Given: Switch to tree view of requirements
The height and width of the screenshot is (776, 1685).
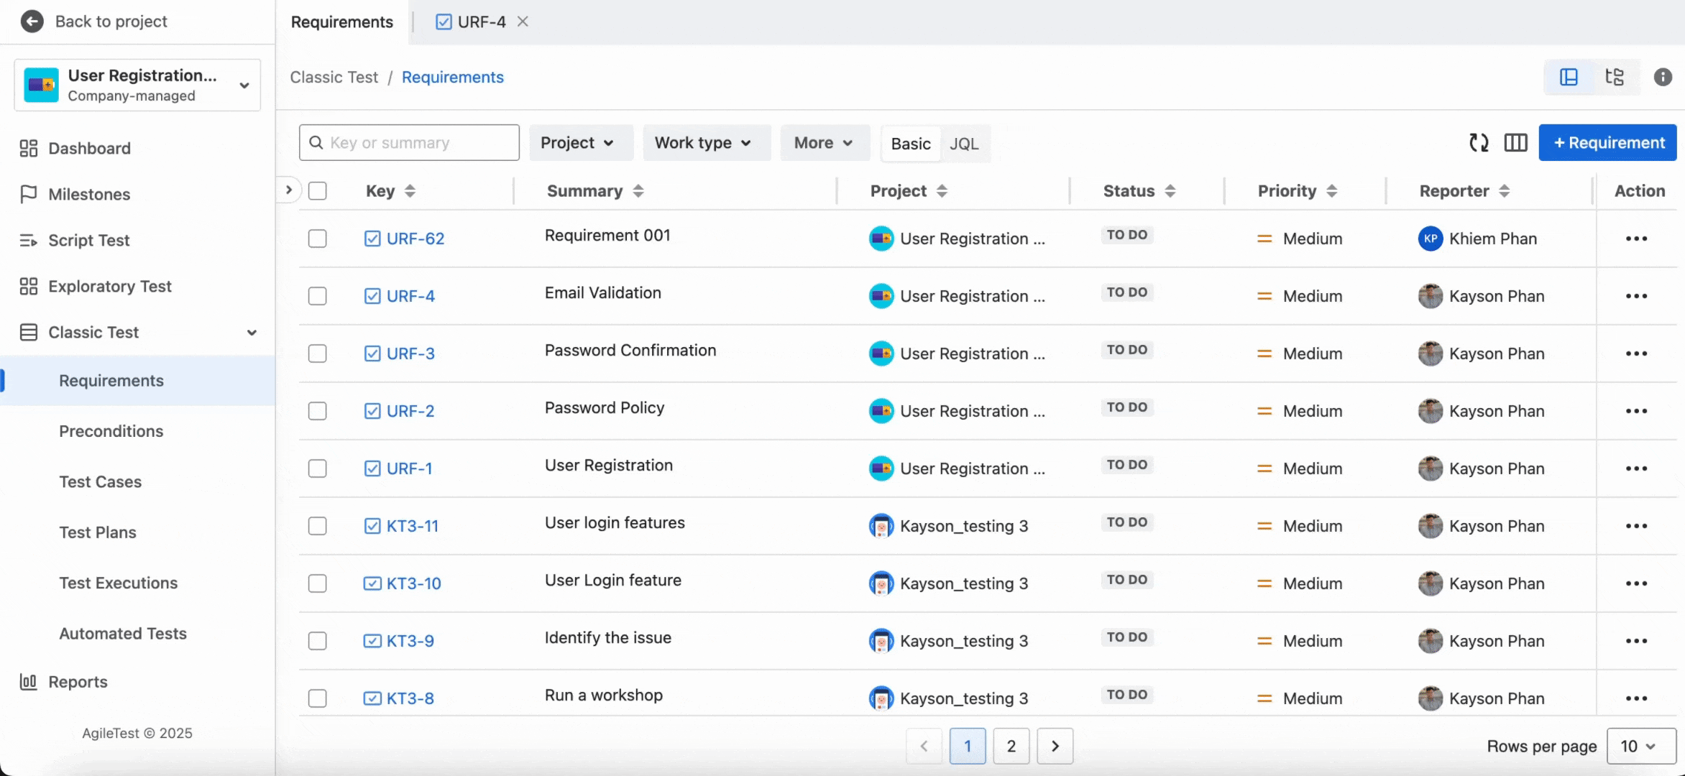Looking at the screenshot, I should point(1615,76).
